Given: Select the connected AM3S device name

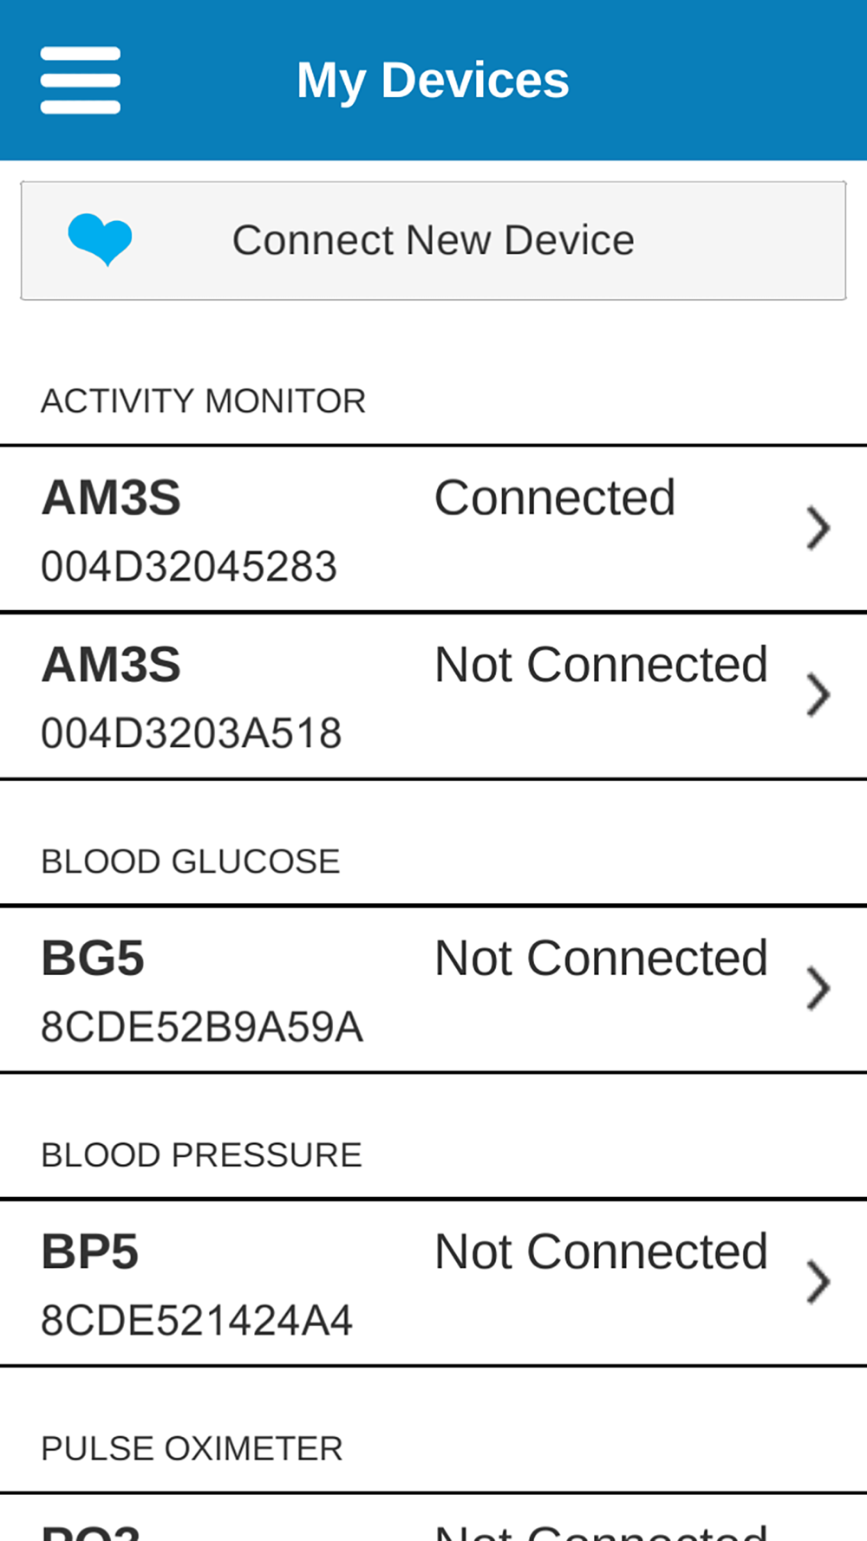Looking at the screenshot, I should [111, 497].
